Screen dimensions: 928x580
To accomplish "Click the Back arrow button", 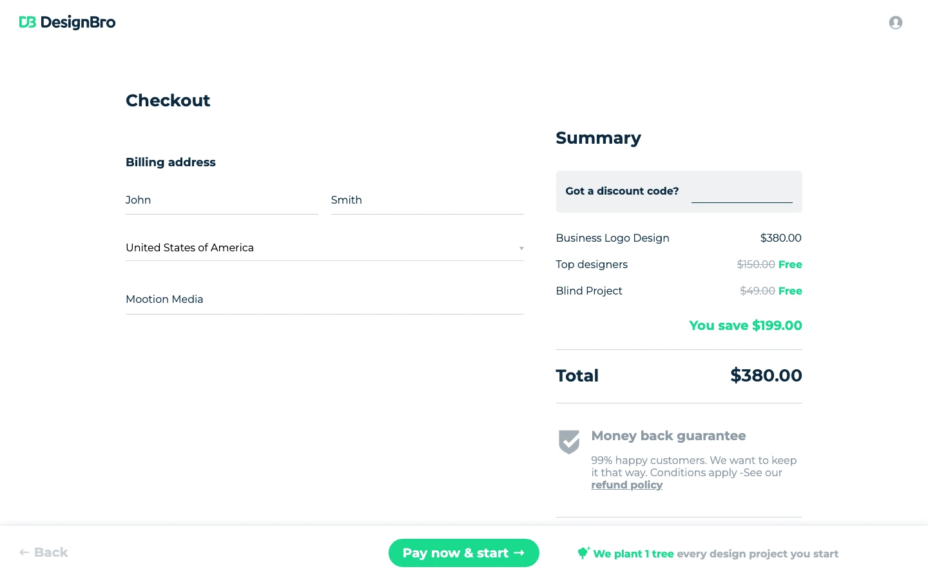I will [x=44, y=552].
